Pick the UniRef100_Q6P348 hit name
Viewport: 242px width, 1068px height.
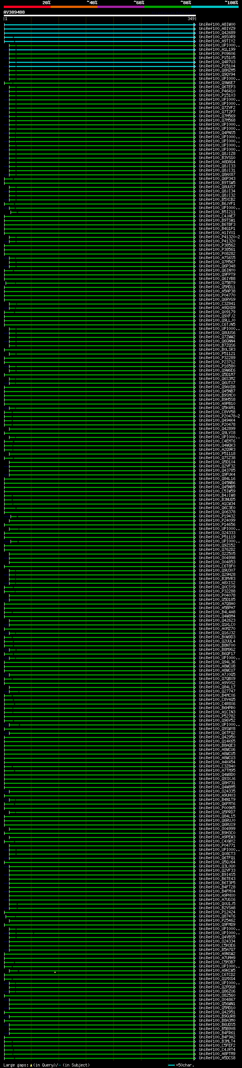tap(217, 266)
